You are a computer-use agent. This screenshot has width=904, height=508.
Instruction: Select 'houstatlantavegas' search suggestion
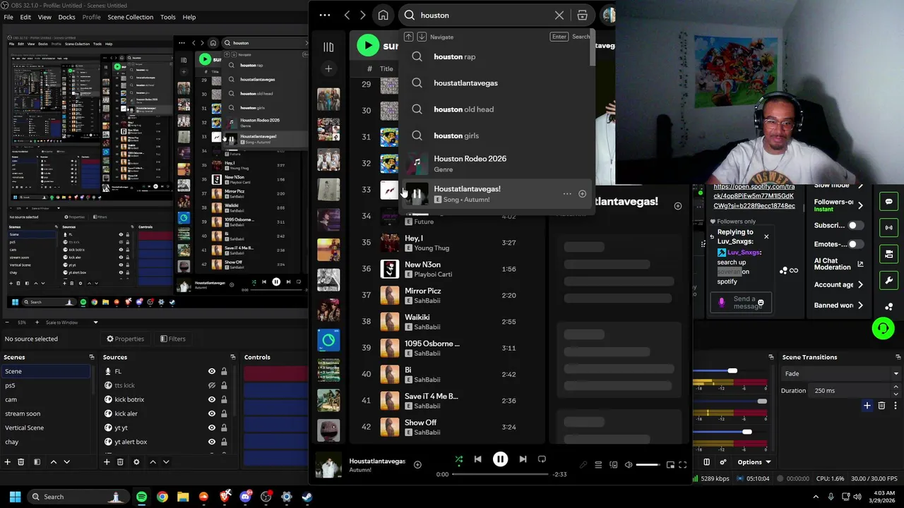pos(496,83)
